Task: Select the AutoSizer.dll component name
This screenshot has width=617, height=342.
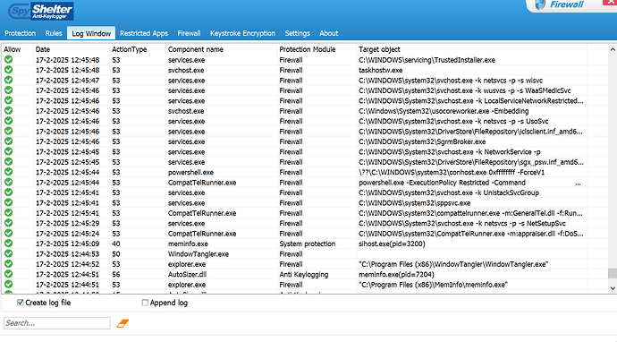Action: tap(187, 275)
